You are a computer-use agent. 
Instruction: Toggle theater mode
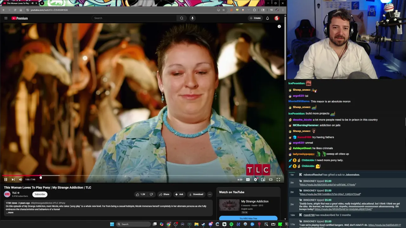click(x=271, y=180)
